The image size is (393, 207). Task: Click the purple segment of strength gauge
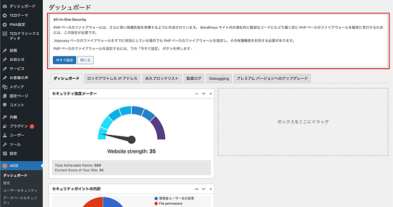tap(159, 128)
